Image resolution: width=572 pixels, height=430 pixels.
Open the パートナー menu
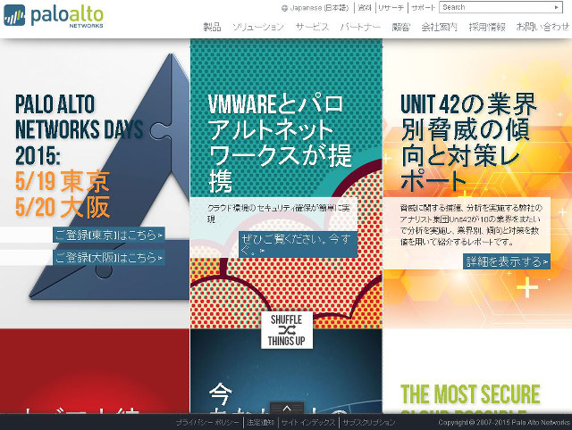click(x=360, y=27)
